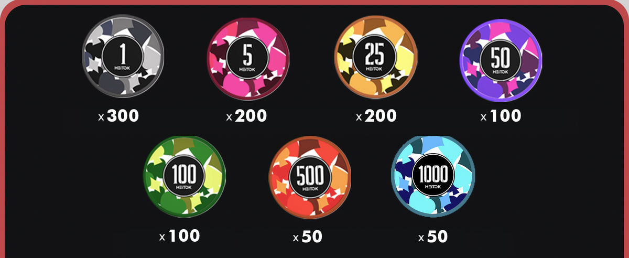This screenshot has width=629, height=258.
Task: Click the number 1000 on the cyan chip
Action: coord(433,173)
